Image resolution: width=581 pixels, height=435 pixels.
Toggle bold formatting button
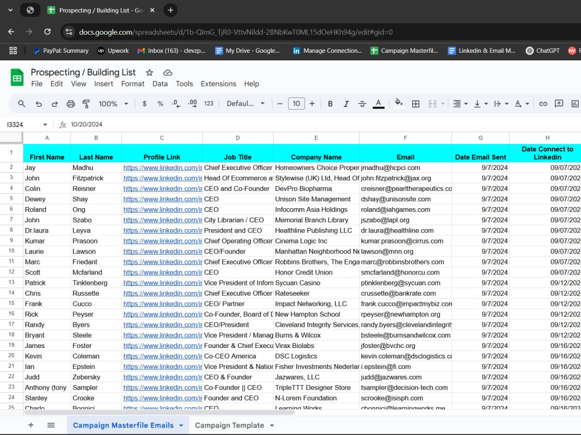tap(330, 104)
